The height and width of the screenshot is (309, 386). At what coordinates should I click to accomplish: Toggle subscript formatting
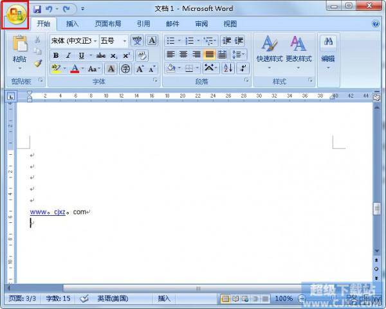coord(114,56)
